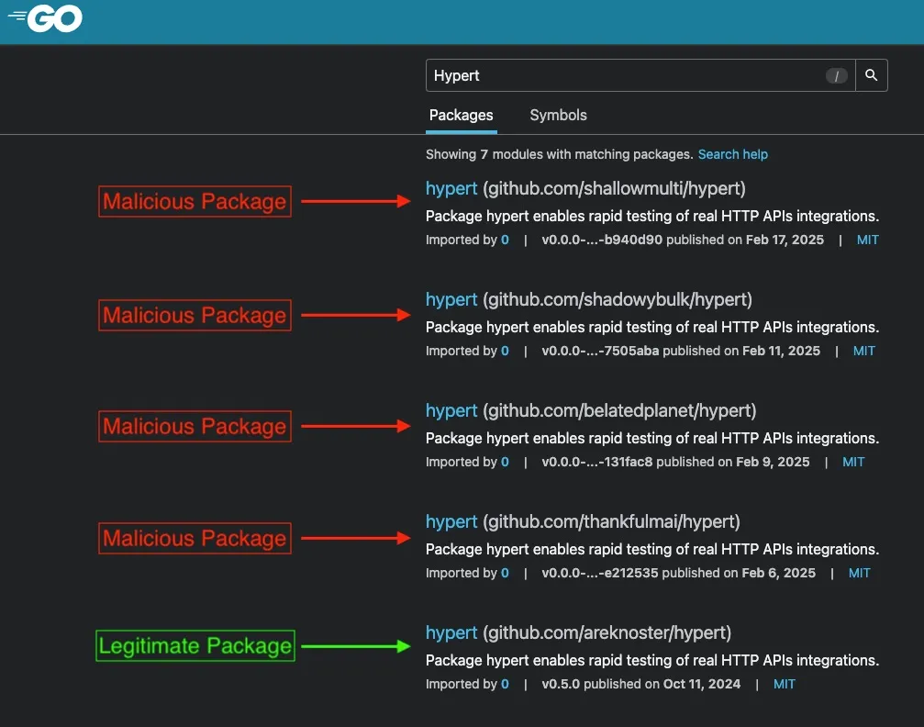Open hypert package from shallowmulti
Image resolution: width=924 pixels, height=727 pixels.
(451, 189)
